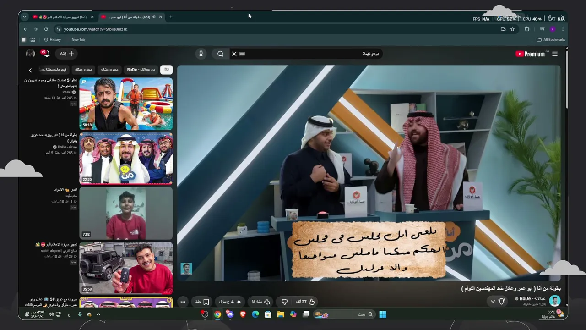The height and width of the screenshot is (330, 586).
Task: Open the 35:58 car video thumbnail
Action: point(126,268)
